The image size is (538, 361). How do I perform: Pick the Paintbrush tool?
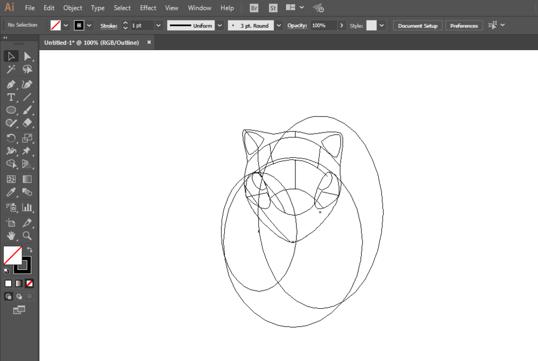pyautogui.click(x=27, y=110)
